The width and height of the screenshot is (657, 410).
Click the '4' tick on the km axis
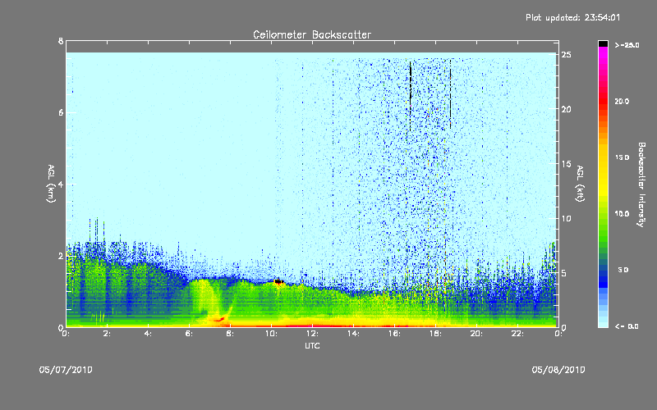click(x=61, y=184)
